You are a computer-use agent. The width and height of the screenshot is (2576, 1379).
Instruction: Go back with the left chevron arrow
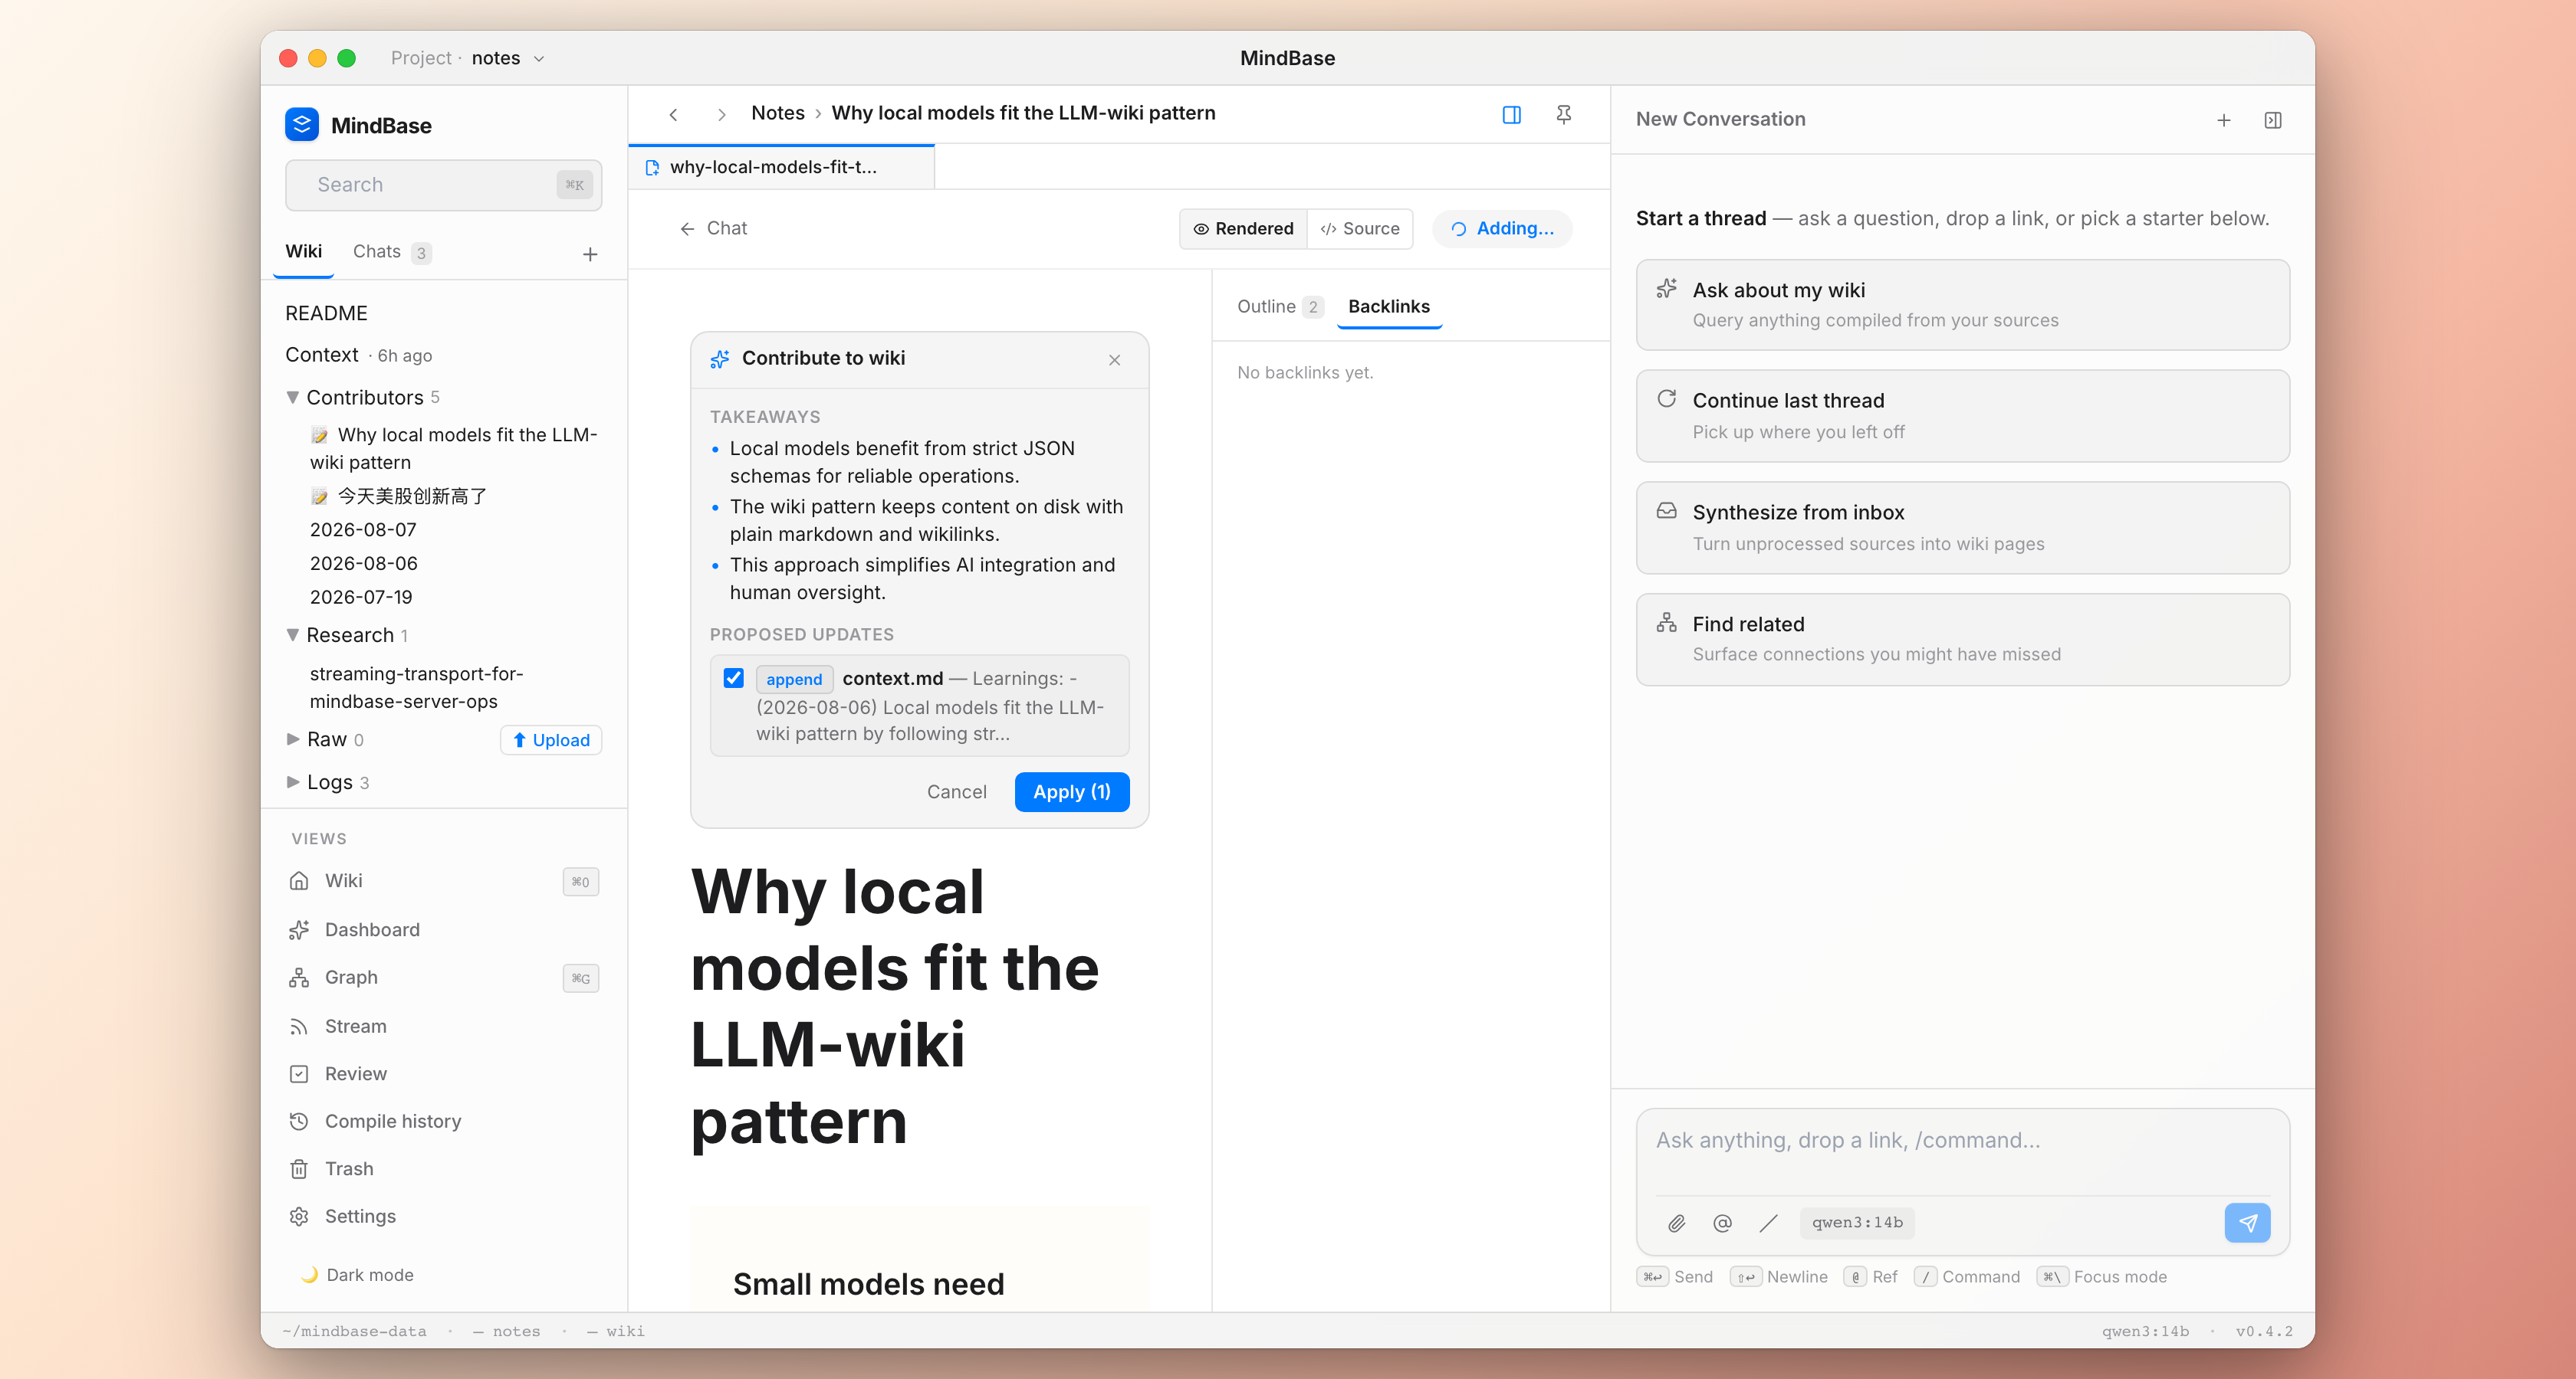click(x=674, y=115)
